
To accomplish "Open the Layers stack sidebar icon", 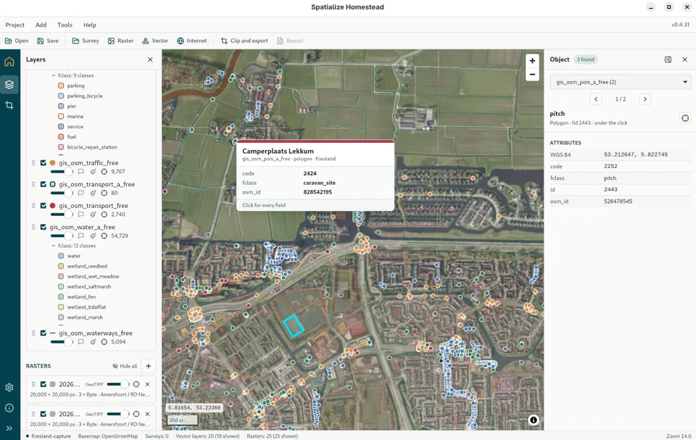I will click(9, 84).
